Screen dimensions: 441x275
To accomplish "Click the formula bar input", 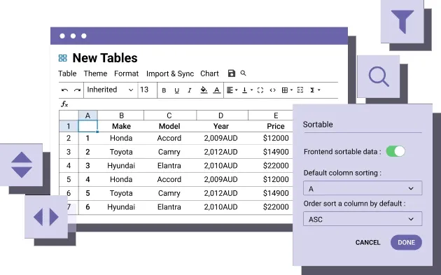I will point(203,104).
